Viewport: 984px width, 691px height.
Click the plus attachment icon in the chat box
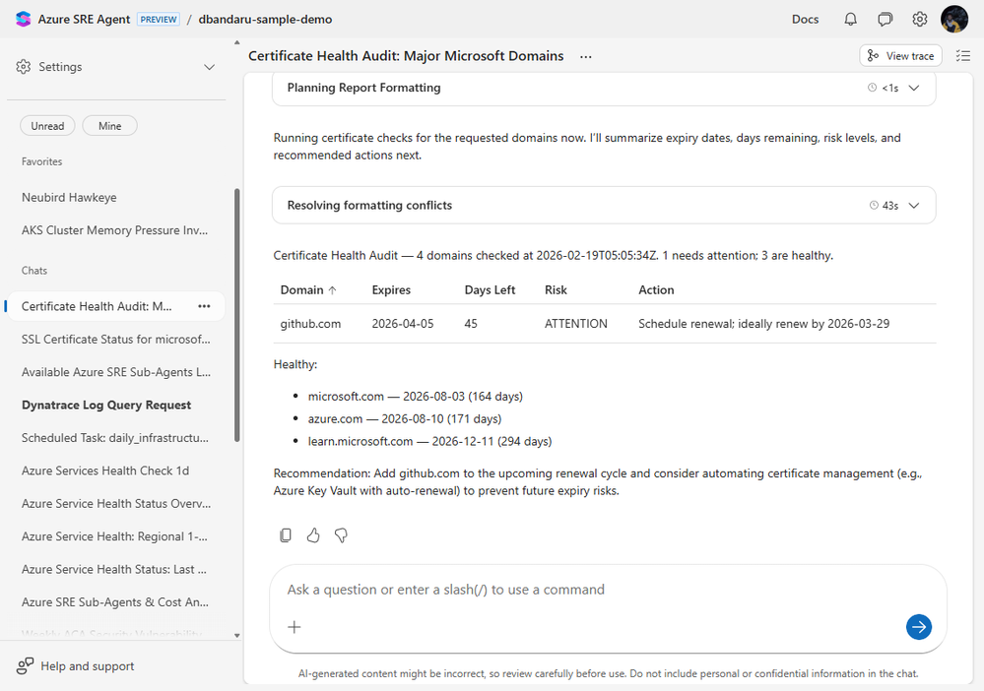[295, 627]
